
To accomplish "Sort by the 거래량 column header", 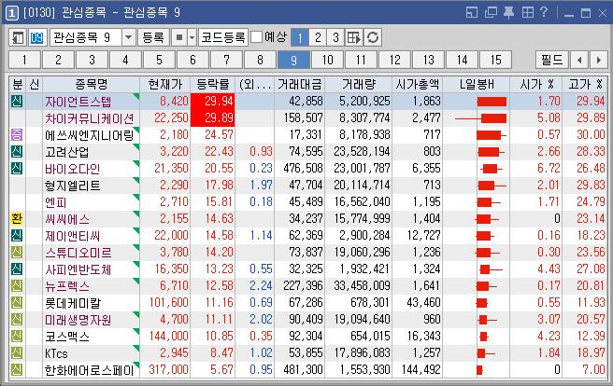I will [359, 84].
